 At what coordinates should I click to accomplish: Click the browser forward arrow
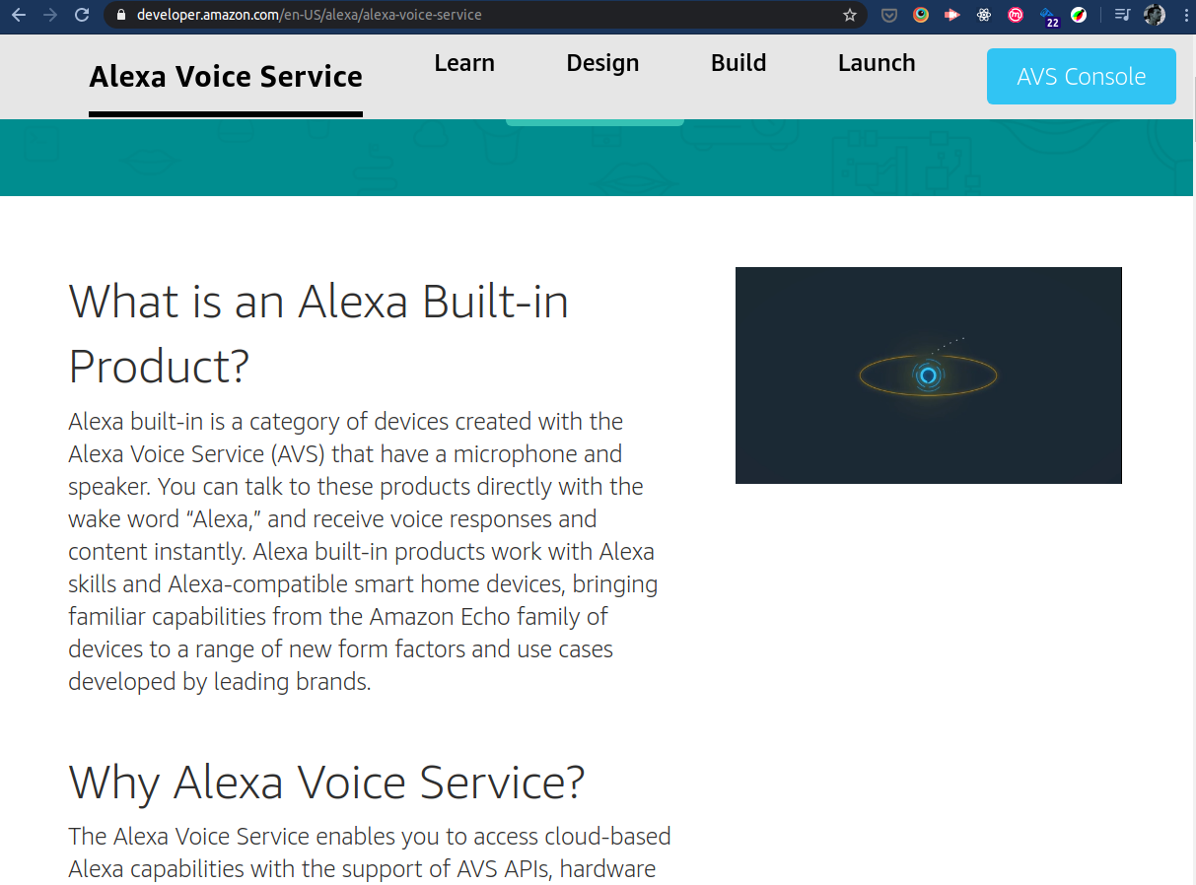pos(50,15)
